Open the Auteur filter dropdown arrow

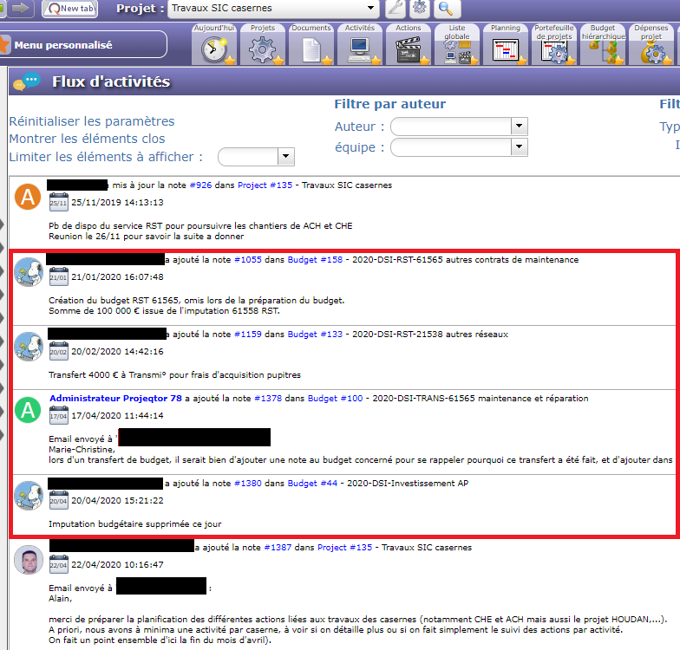(x=519, y=127)
